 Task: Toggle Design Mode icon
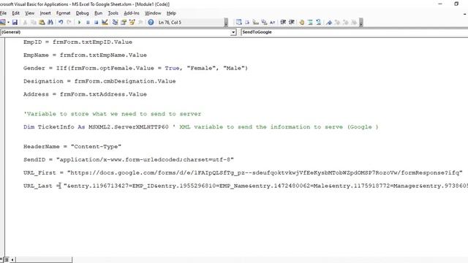tap(105, 23)
